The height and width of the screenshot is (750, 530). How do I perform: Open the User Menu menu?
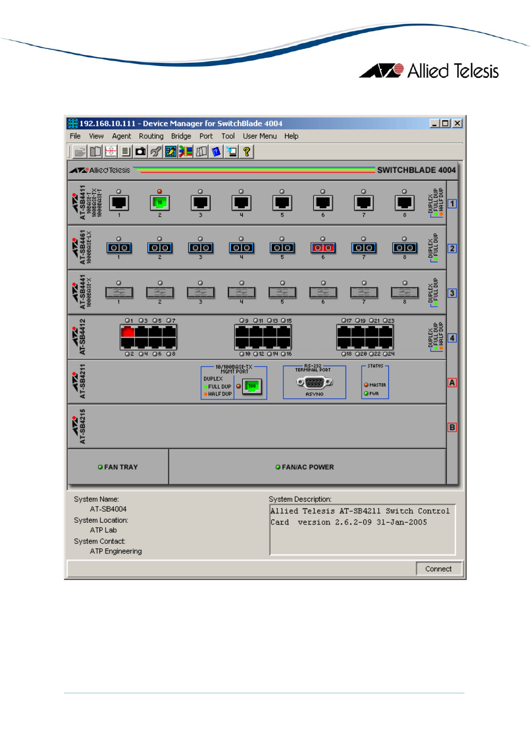click(x=259, y=136)
